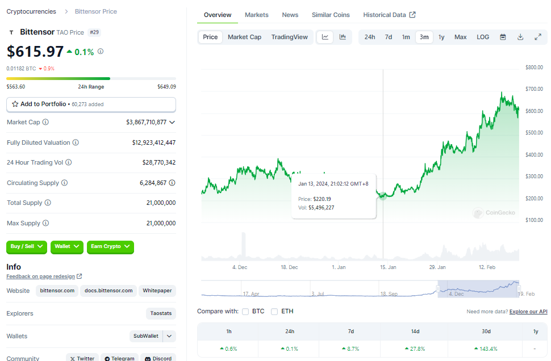551x361 pixels.
Task: Select the 1y time range
Action: pyautogui.click(x=441, y=37)
